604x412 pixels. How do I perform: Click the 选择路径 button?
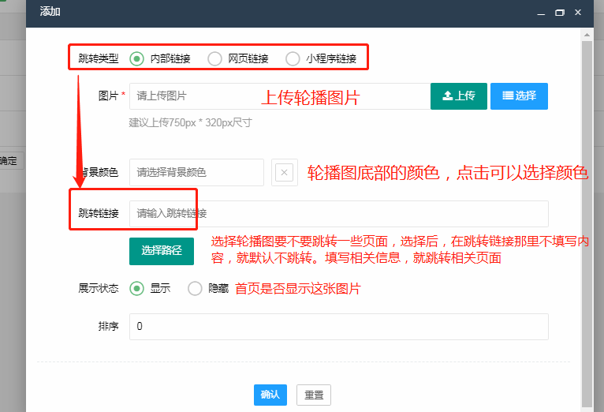(x=162, y=251)
